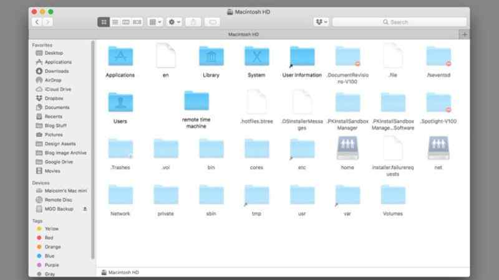
Task: Open Movies in the sidebar
Action: point(52,170)
